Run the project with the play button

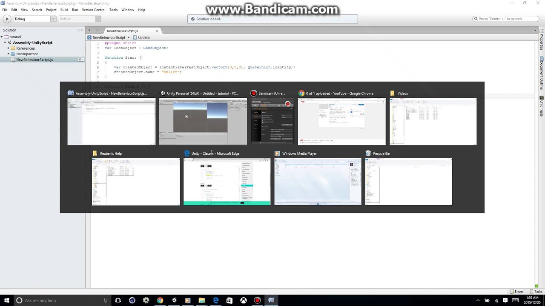(x=7, y=19)
